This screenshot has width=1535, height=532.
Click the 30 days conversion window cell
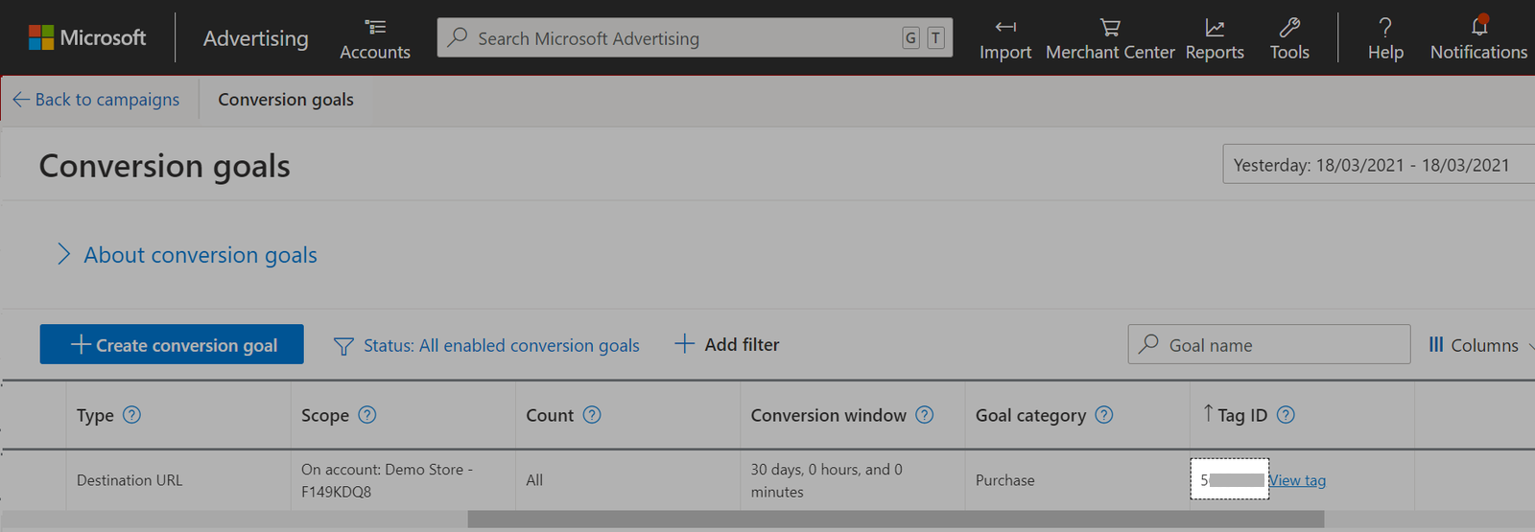click(x=827, y=480)
